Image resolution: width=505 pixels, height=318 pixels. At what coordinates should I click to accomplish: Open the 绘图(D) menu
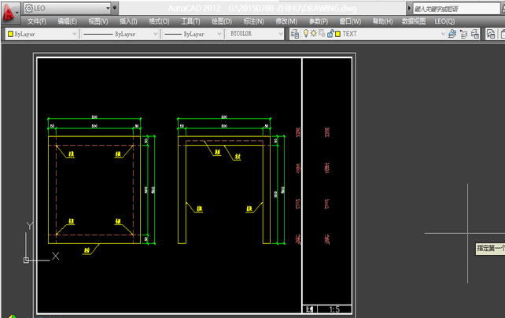(x=222, y=21)
